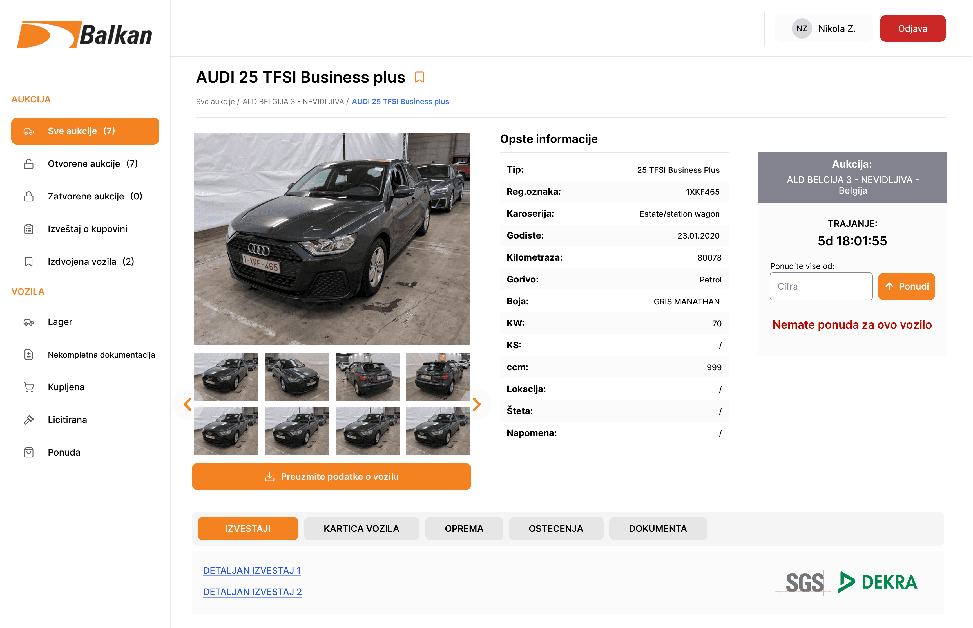Open the DOKUMENTA tab

coord(658,529)
